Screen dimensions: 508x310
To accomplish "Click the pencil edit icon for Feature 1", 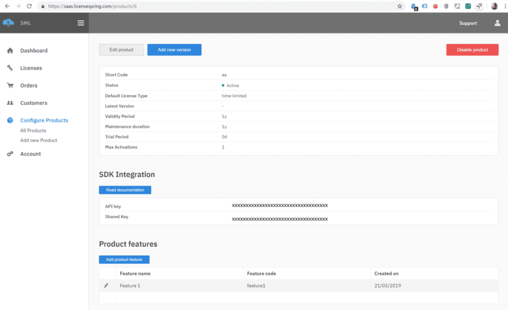I will click(x=106, y=286).
